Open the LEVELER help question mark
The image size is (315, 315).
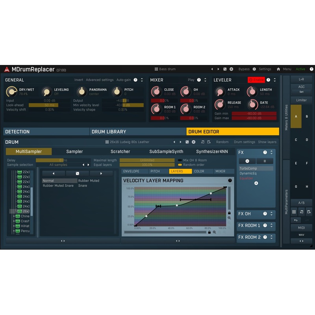[x=268, y=80]
